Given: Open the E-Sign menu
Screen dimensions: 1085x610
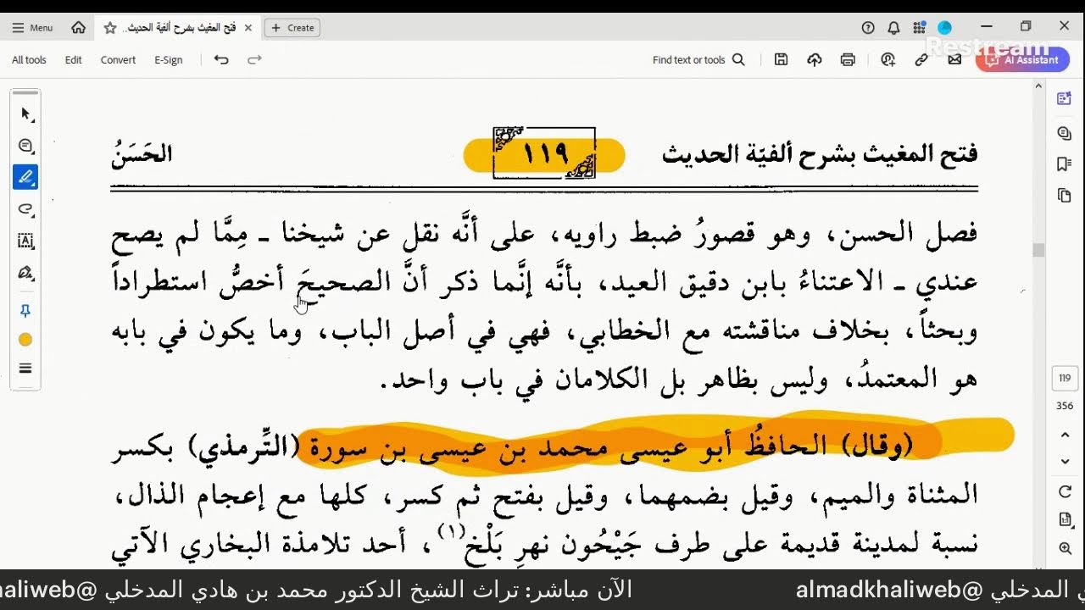Looking at the screenshot, I should pos(169,60).
